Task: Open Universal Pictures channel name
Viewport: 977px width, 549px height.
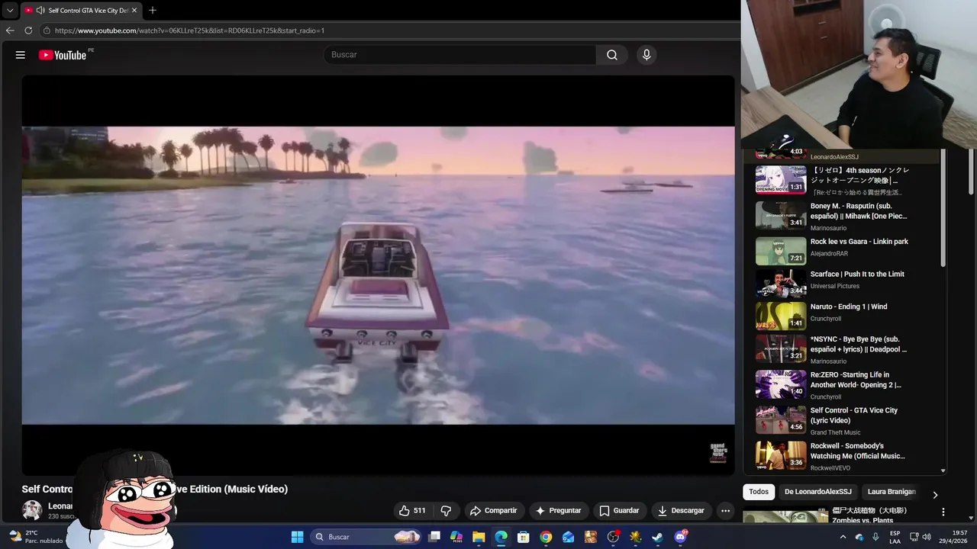Action: pos(835,286)
